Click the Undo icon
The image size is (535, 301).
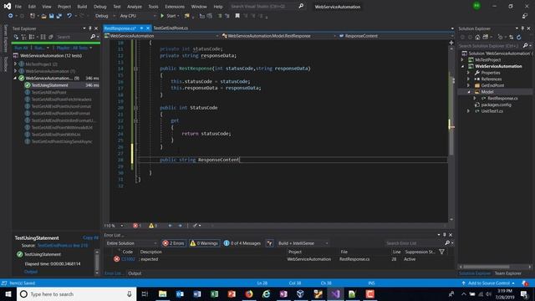pos(69,16)
